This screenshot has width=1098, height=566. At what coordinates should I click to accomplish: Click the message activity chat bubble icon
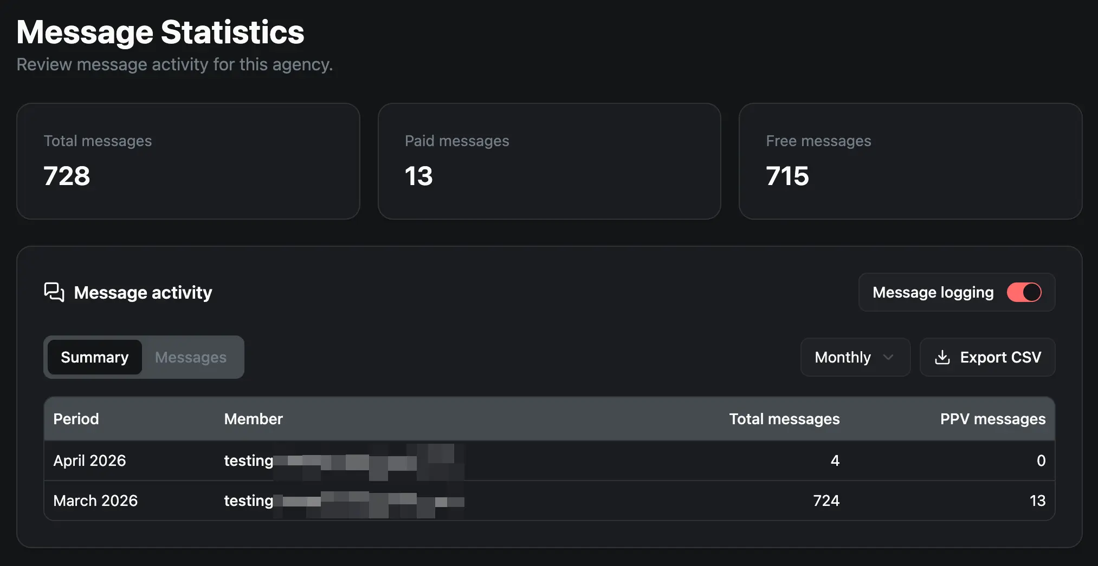53,292
